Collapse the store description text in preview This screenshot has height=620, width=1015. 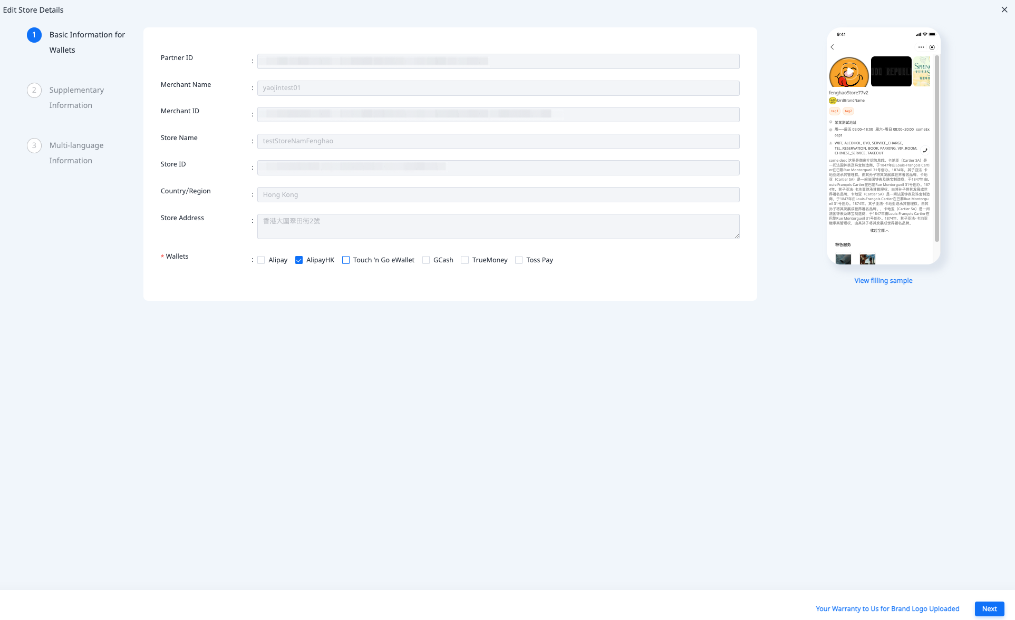[x=879, y=231]
